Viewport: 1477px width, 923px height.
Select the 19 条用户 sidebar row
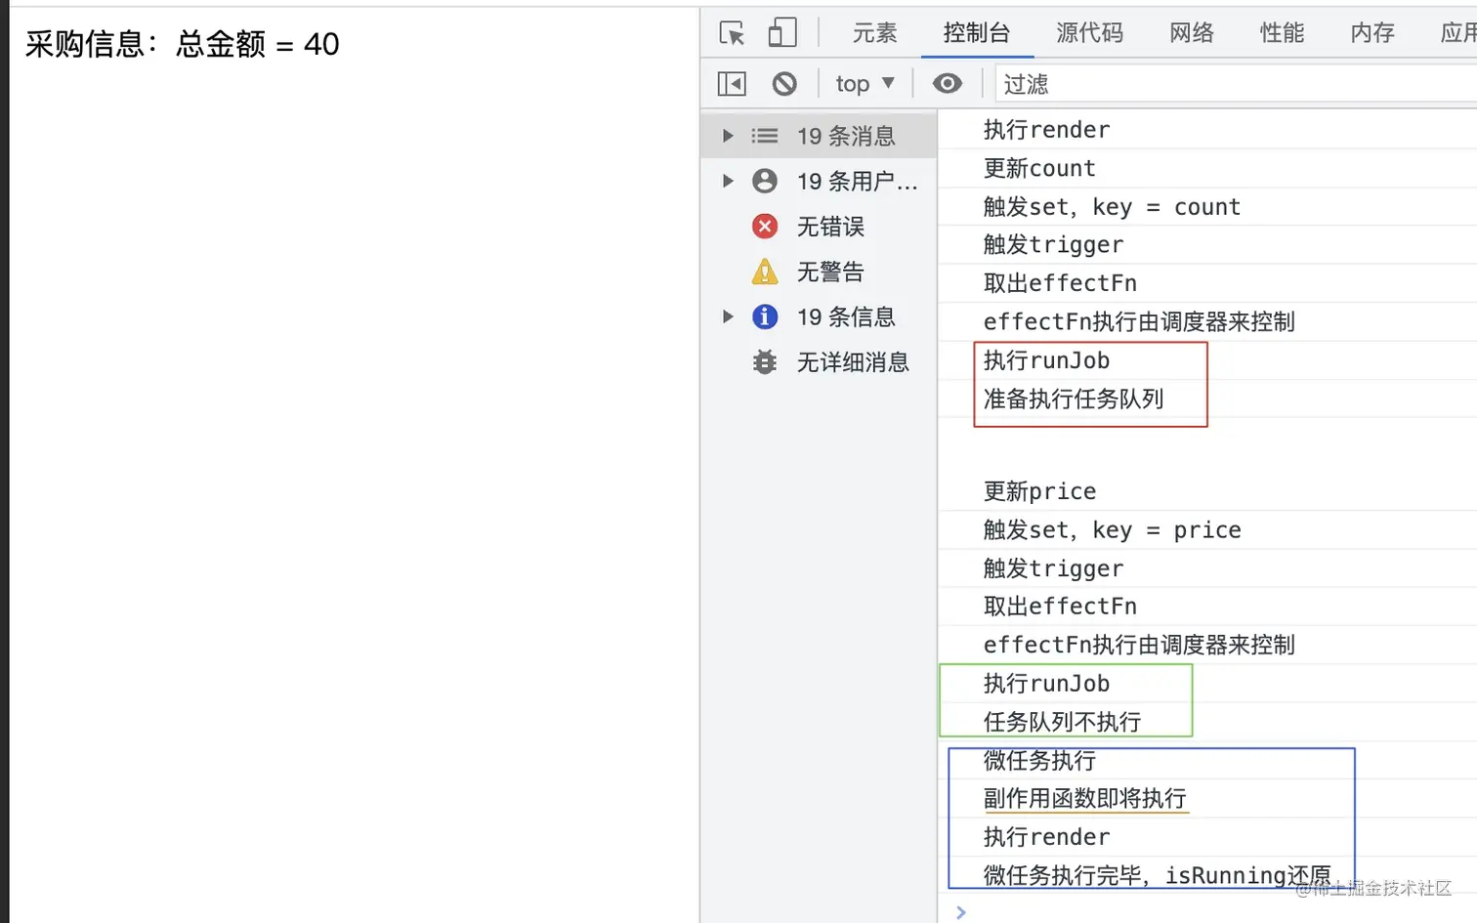[x=819, y=181]
